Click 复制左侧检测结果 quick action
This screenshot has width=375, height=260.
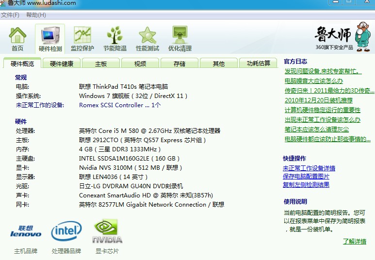click(x=306, y=185)
